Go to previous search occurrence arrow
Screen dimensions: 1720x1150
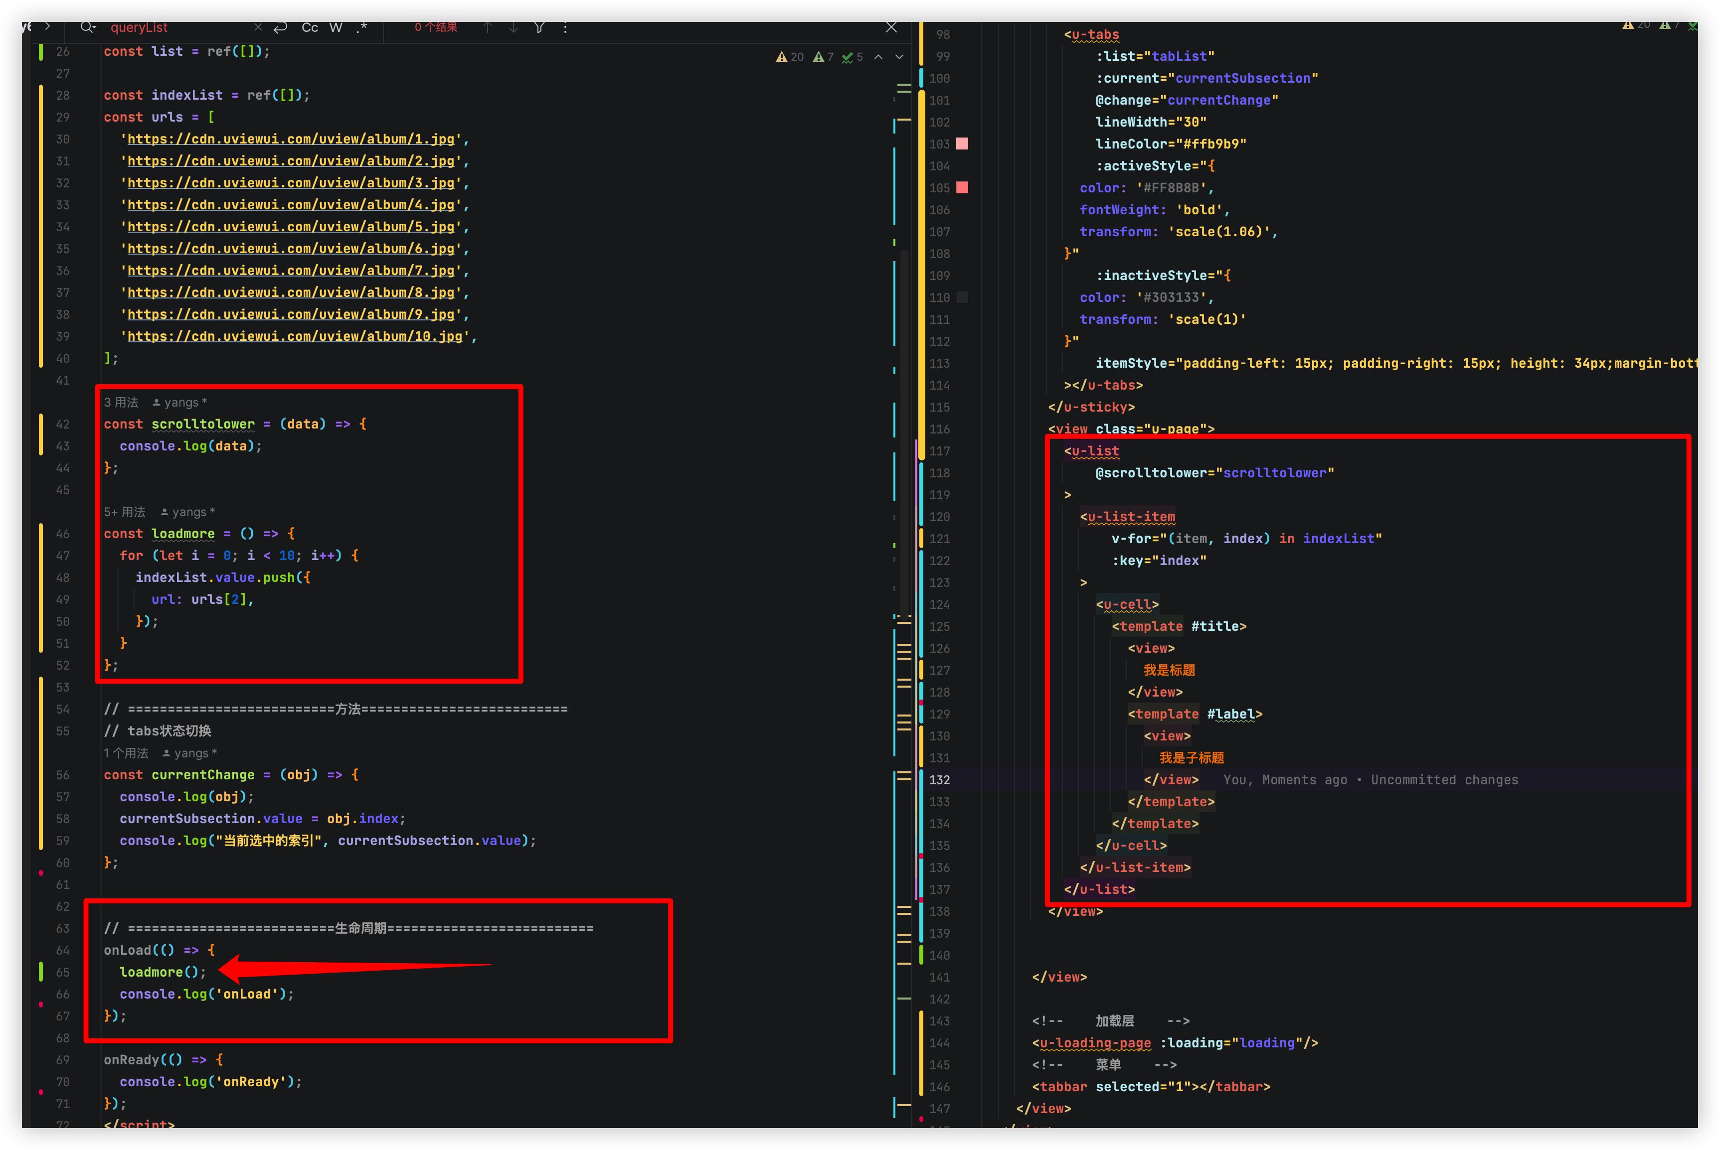(487, 27)
